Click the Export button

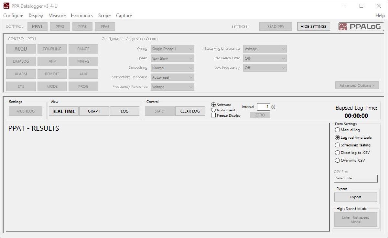pos(355,197)
